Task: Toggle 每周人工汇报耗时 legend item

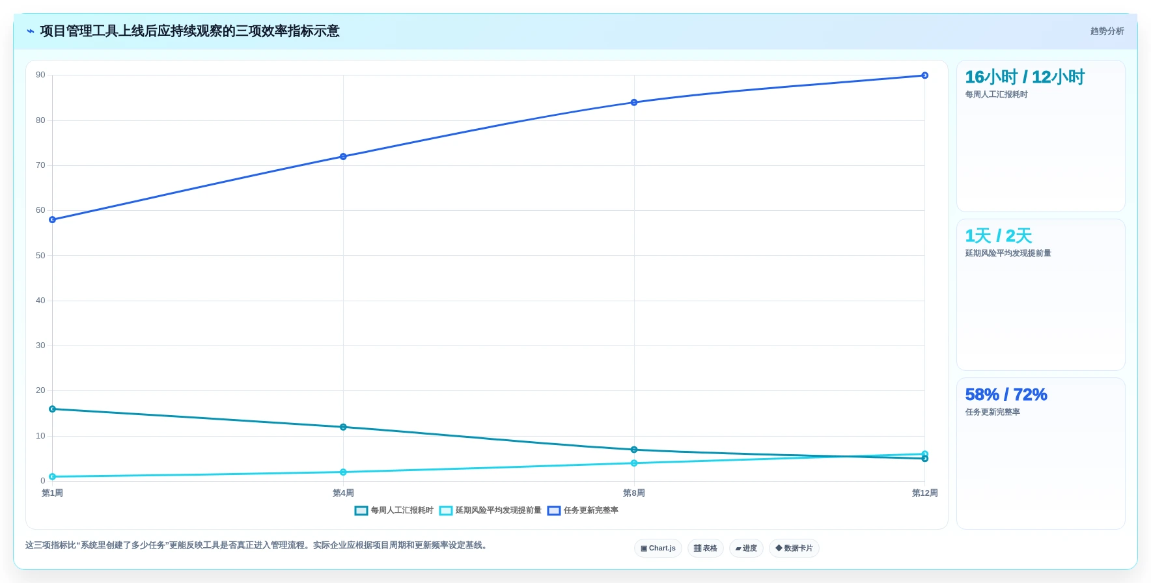Action: 394,511
